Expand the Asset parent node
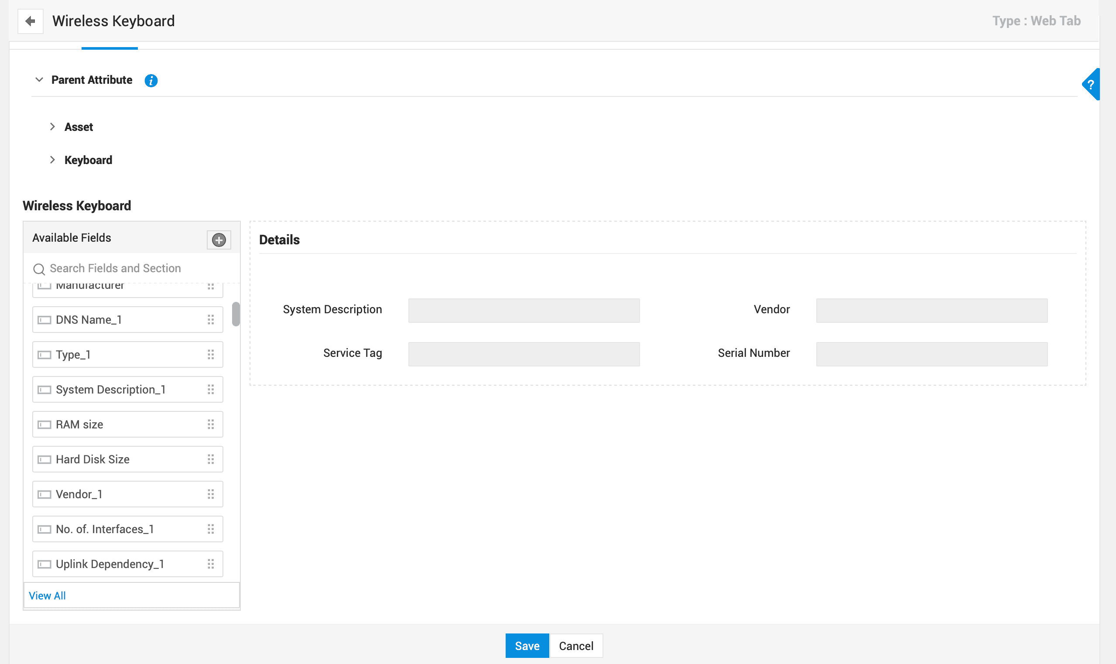Screen dimensions: 1116x664 [x=52, y=127]
